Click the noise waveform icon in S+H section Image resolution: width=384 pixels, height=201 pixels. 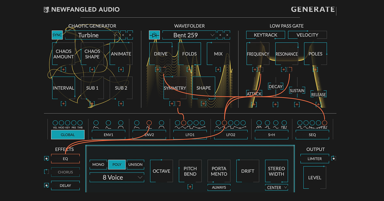(x=259, y=127)
